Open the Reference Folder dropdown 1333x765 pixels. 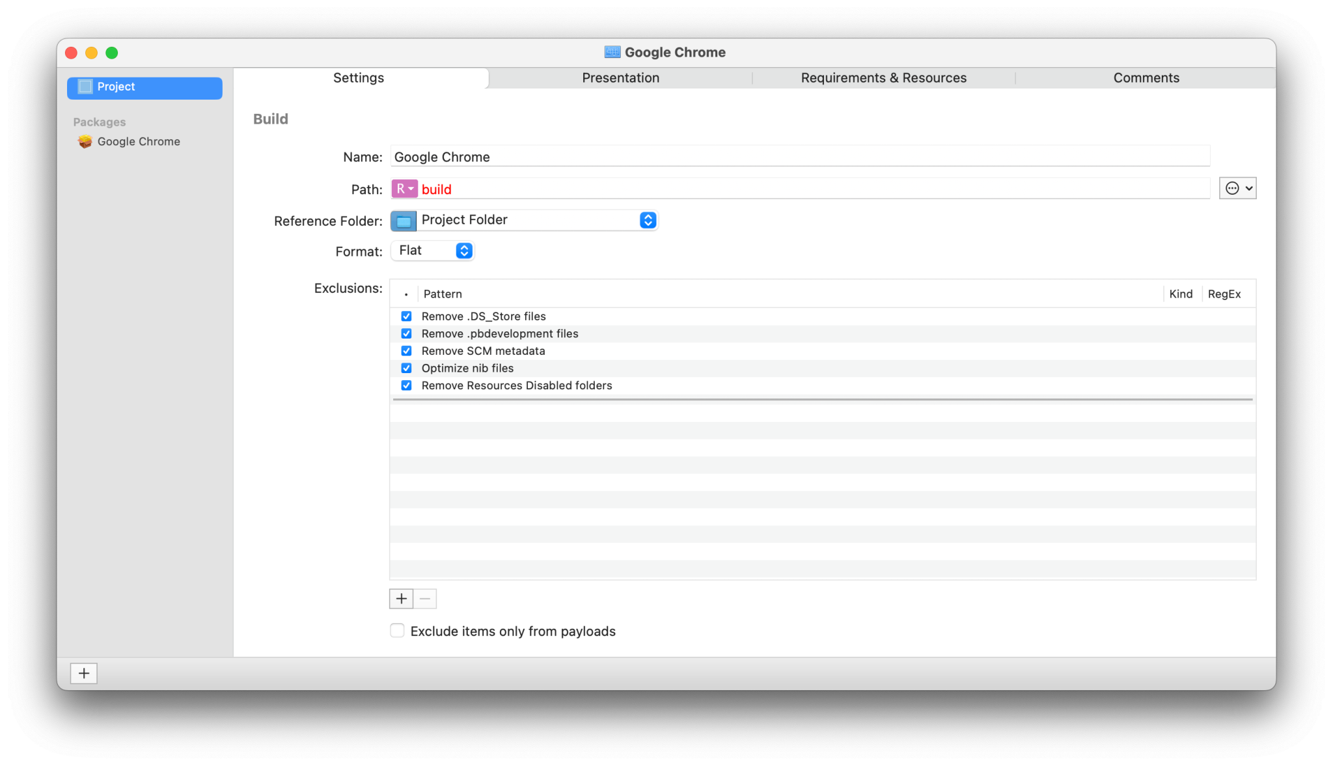click(647, 220)
